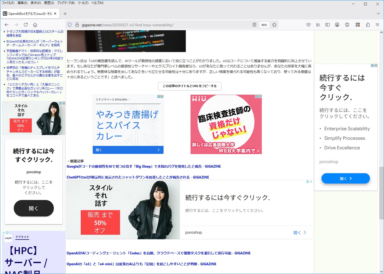Click the black 開く button in left ad
Screen dimensions: 384x274
pos(34,208)
